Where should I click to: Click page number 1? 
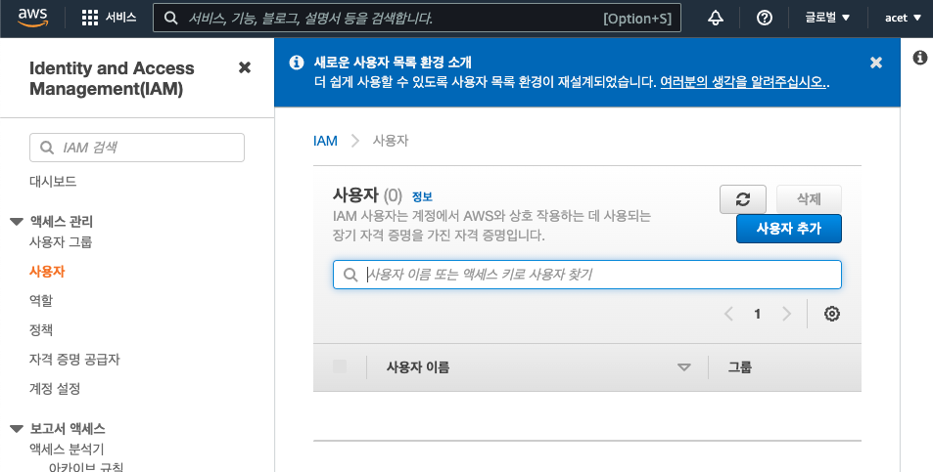(758, 314)
